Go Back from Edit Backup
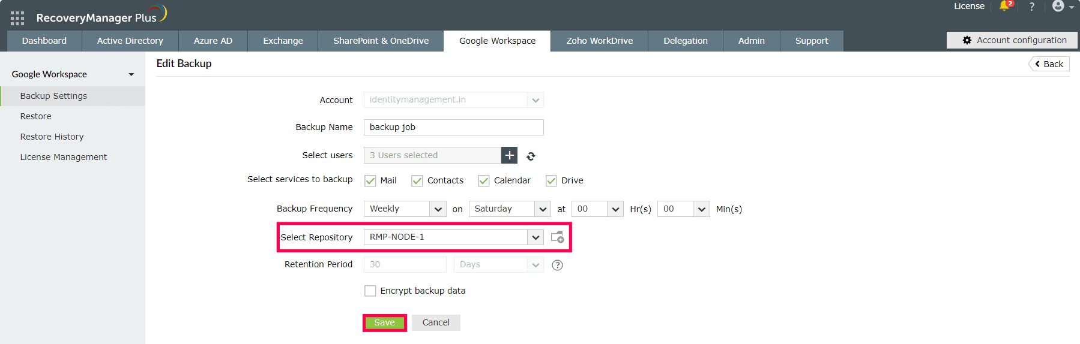This screenshot has width=1080, height=344. coord(1049,64)
